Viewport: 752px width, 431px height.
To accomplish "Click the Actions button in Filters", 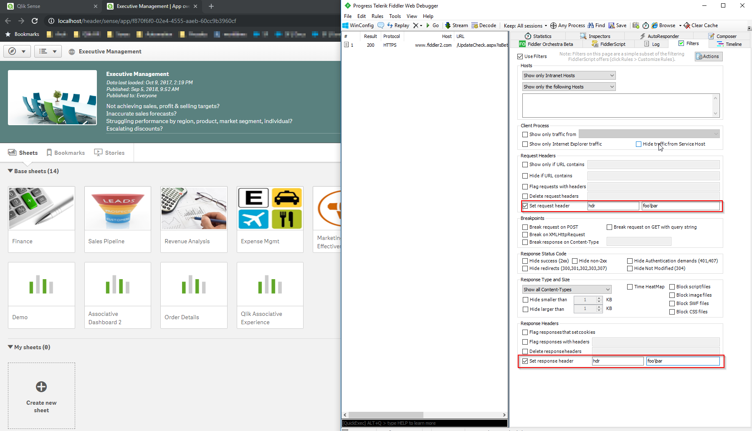I will pos(709,56).
